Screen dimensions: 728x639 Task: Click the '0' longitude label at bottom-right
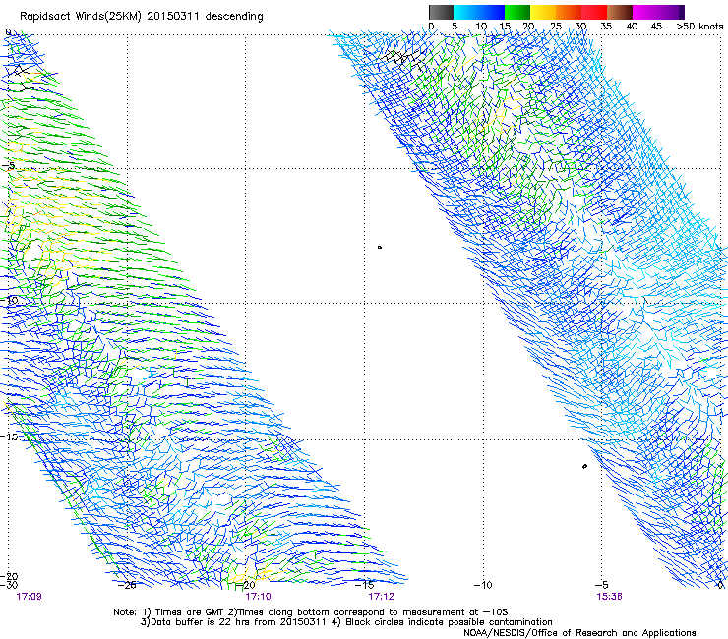tap(720, 585)
